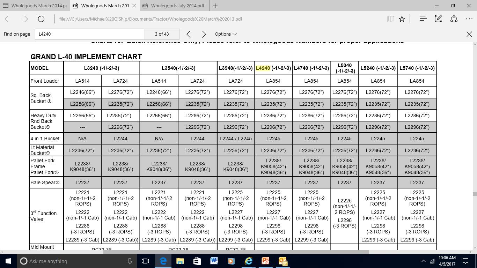This screenshot has height=268, width=477.
Task: Go back to the previous page
Action: [8, 19]
